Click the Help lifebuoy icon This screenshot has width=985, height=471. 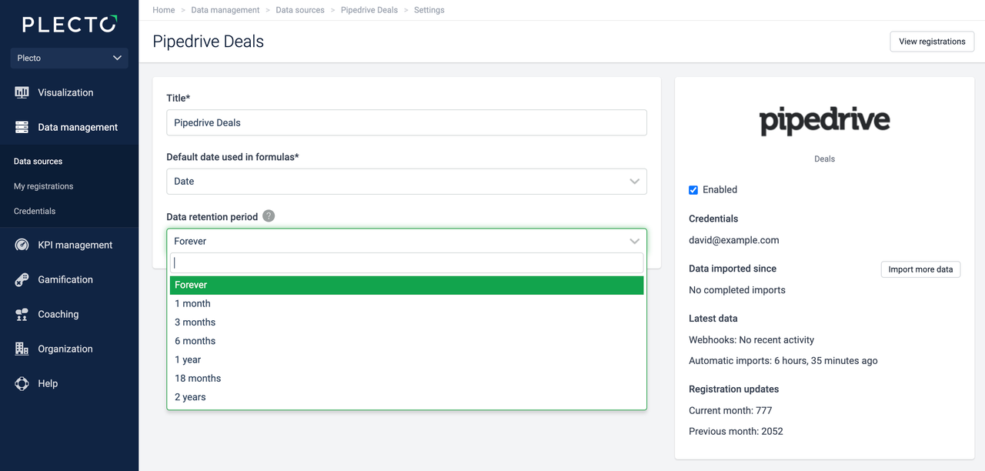(22, 383)
